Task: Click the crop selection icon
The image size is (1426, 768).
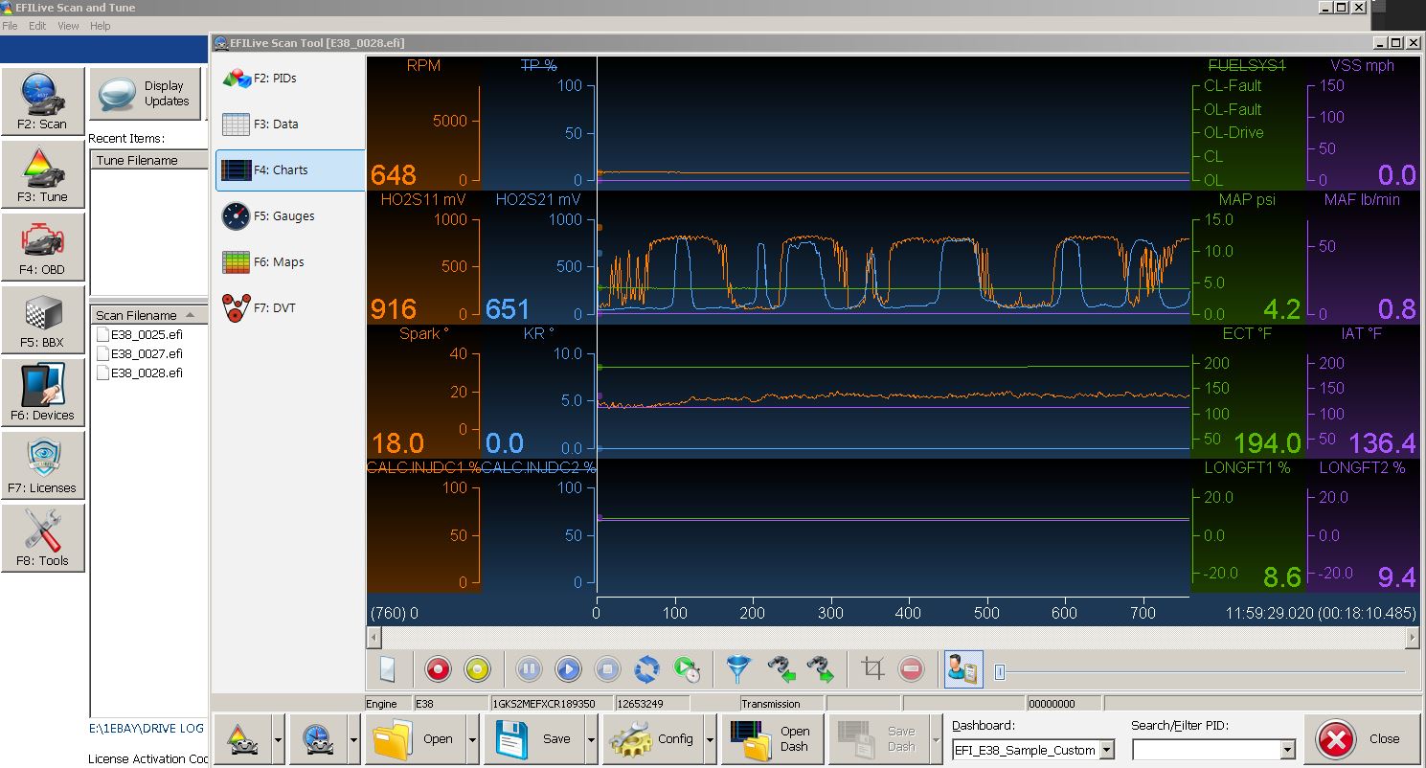Action: [x=872, y=669]
